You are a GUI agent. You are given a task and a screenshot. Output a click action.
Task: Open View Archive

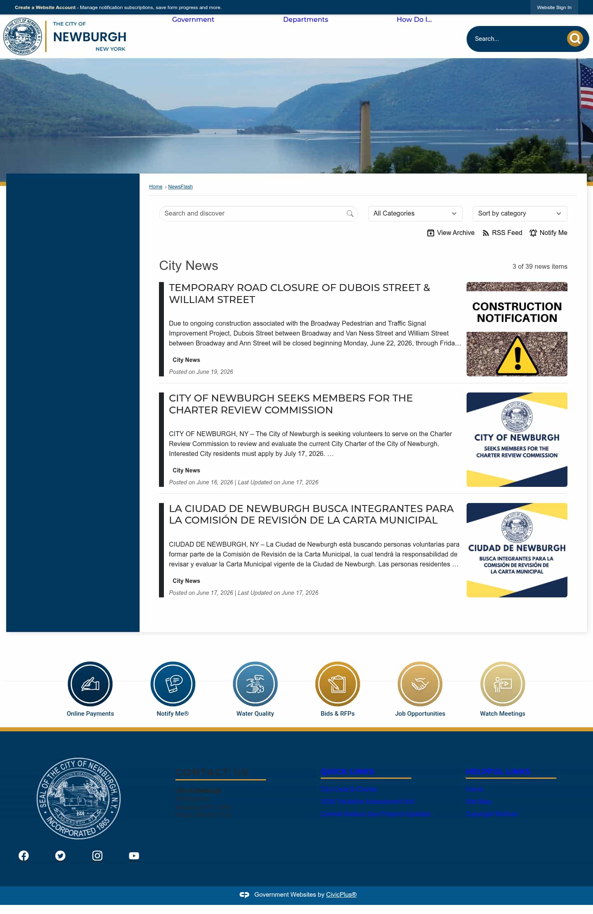(451, 233)
